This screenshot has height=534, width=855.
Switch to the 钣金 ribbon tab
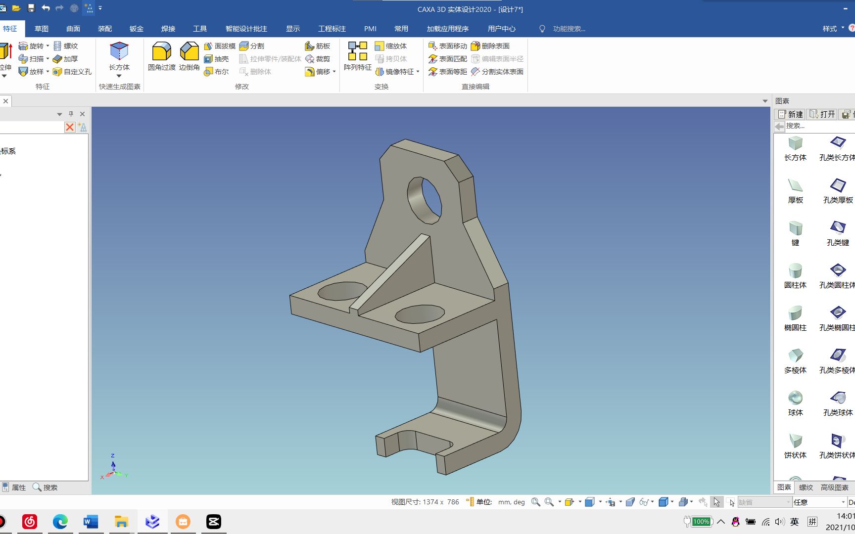coord(137,29)
